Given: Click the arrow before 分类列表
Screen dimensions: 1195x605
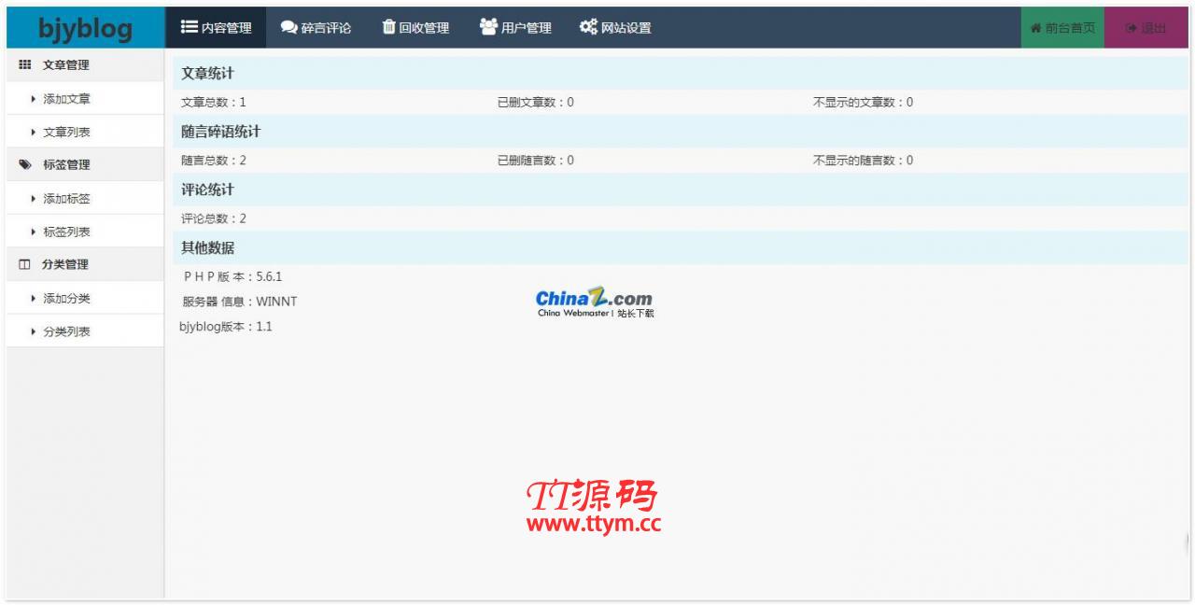Looking at the screenshot, I should [35, 331].
